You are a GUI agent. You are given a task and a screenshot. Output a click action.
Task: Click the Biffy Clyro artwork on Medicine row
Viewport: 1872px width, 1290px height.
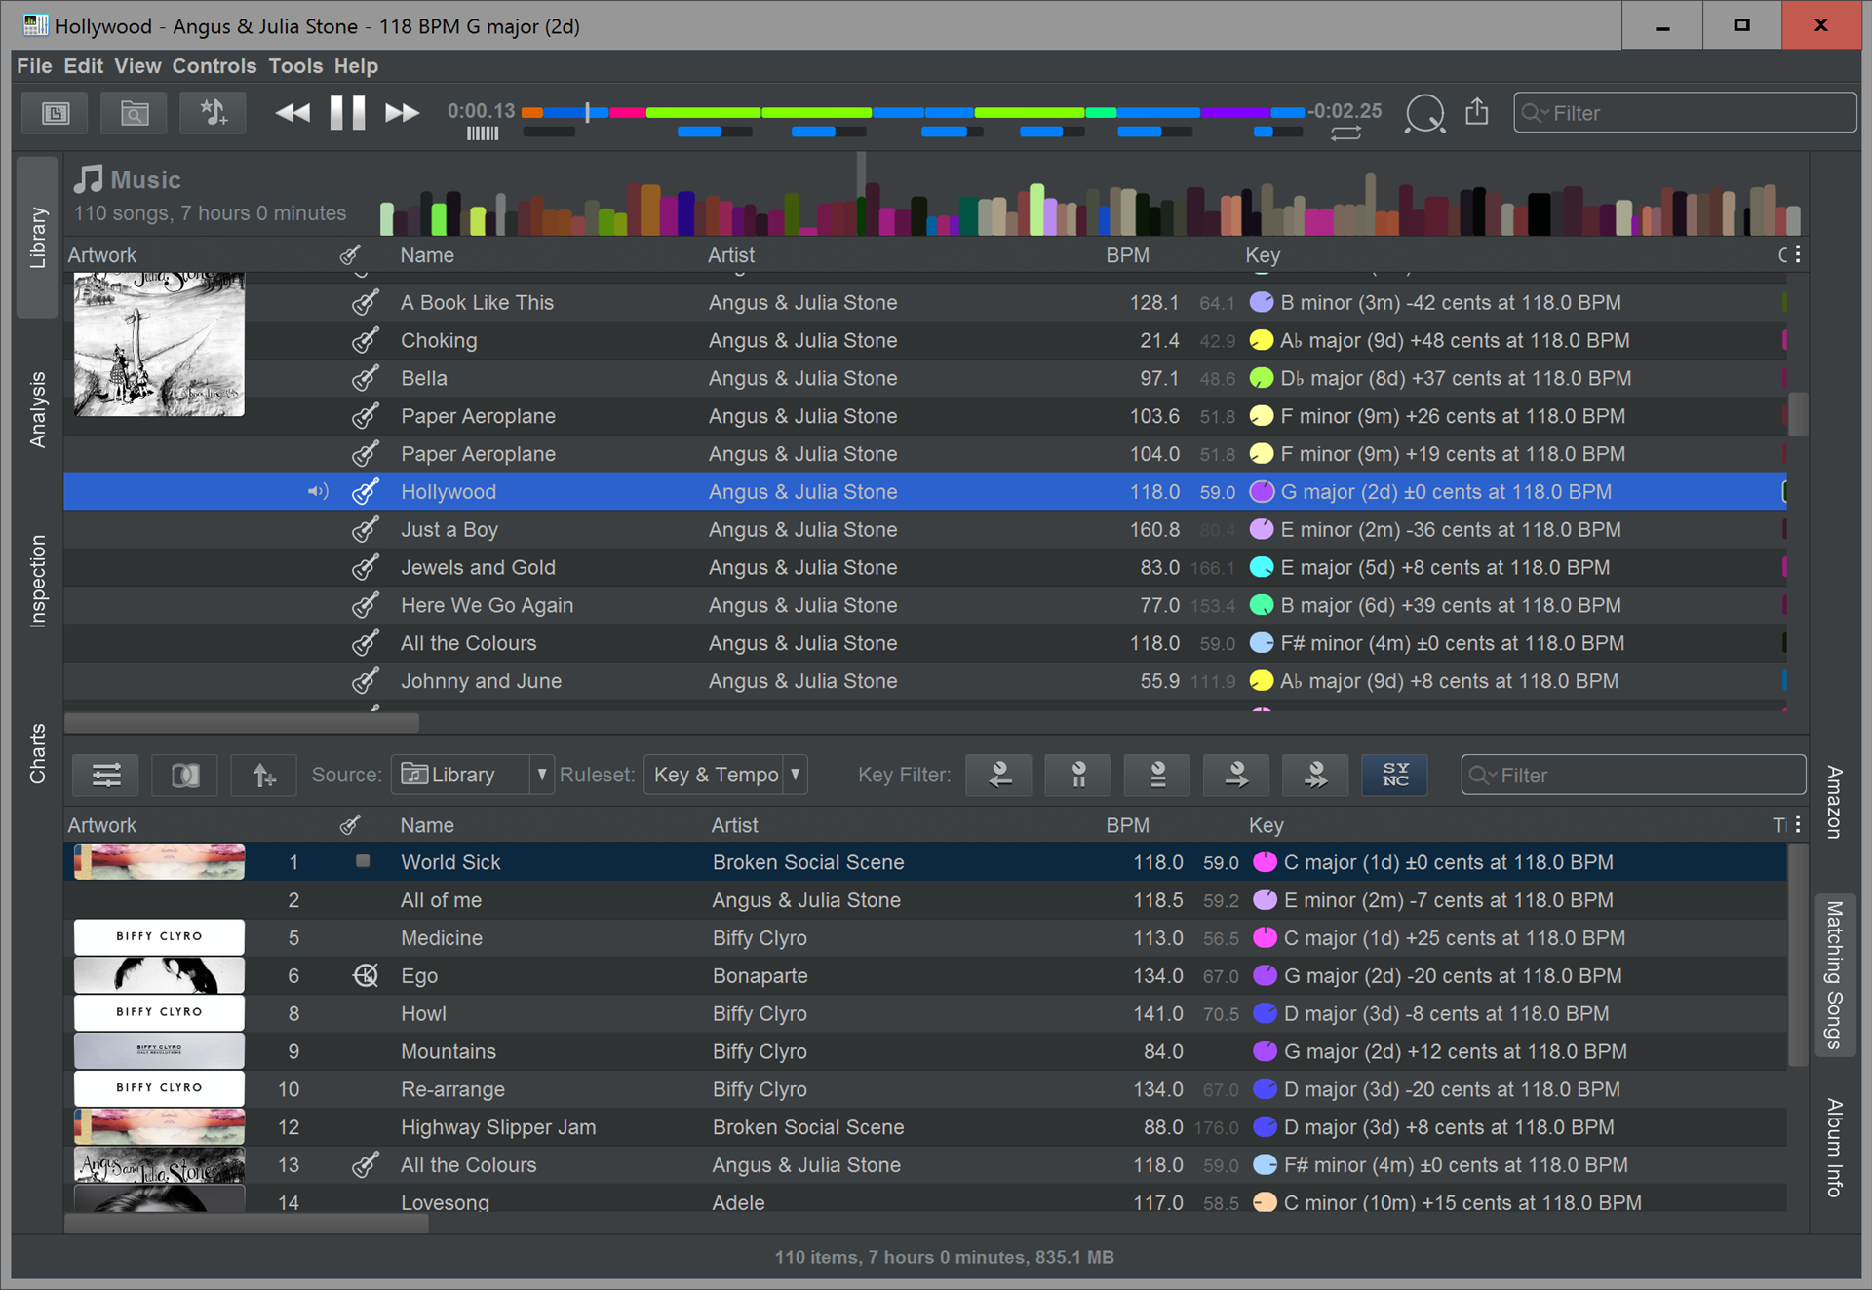[x=159, y=937]
